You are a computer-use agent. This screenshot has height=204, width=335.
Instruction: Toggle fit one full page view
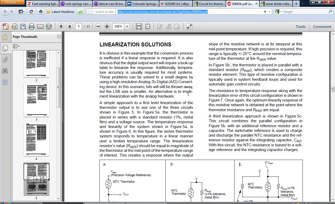[148, 26]
